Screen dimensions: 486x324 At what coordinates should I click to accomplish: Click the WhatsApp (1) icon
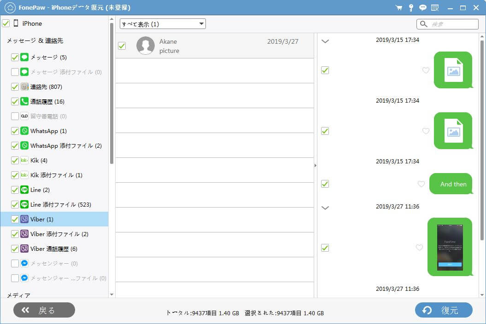(x=24, y=131)
